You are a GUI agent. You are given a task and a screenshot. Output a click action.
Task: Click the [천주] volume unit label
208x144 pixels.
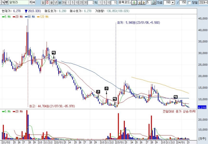click(203, 139)
